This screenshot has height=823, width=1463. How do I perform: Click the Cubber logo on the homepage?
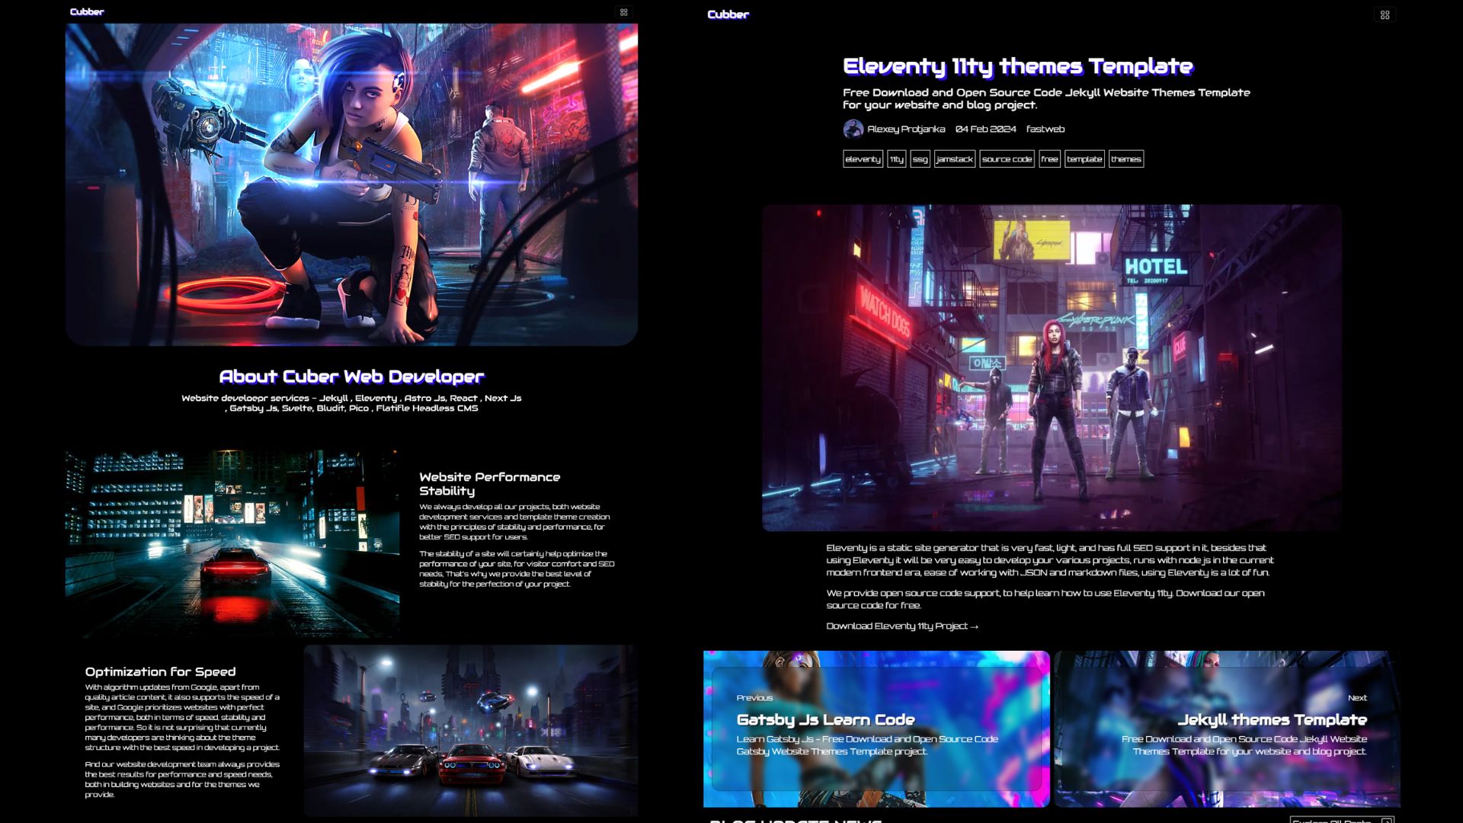tap(86, 11)
